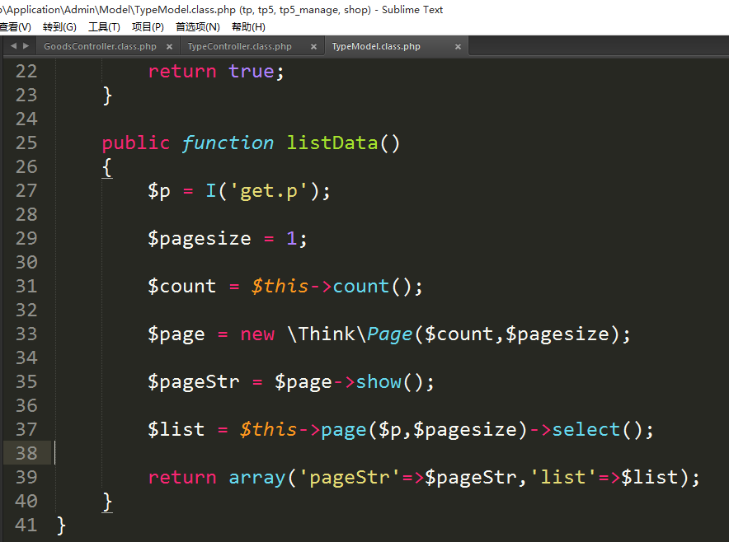Click the $pagesize = 1 value
Image resolution: width=729 pixels, height=542 pixels.
point(290,239)
